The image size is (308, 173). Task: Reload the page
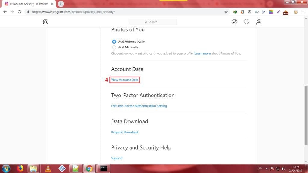tap(20, 12)
